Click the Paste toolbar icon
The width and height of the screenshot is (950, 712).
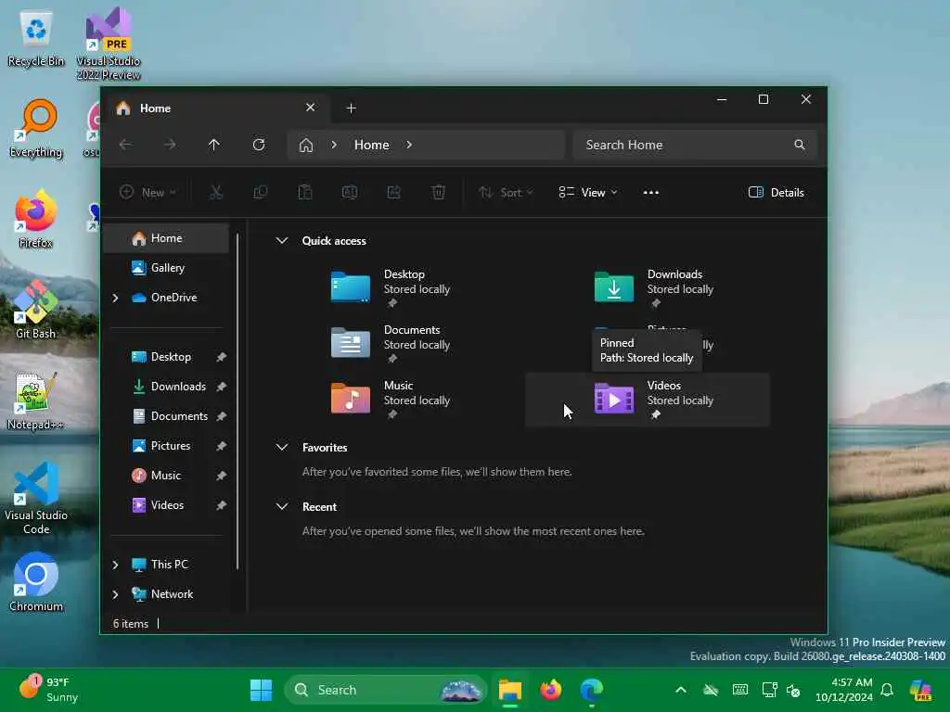coord(304,193)
